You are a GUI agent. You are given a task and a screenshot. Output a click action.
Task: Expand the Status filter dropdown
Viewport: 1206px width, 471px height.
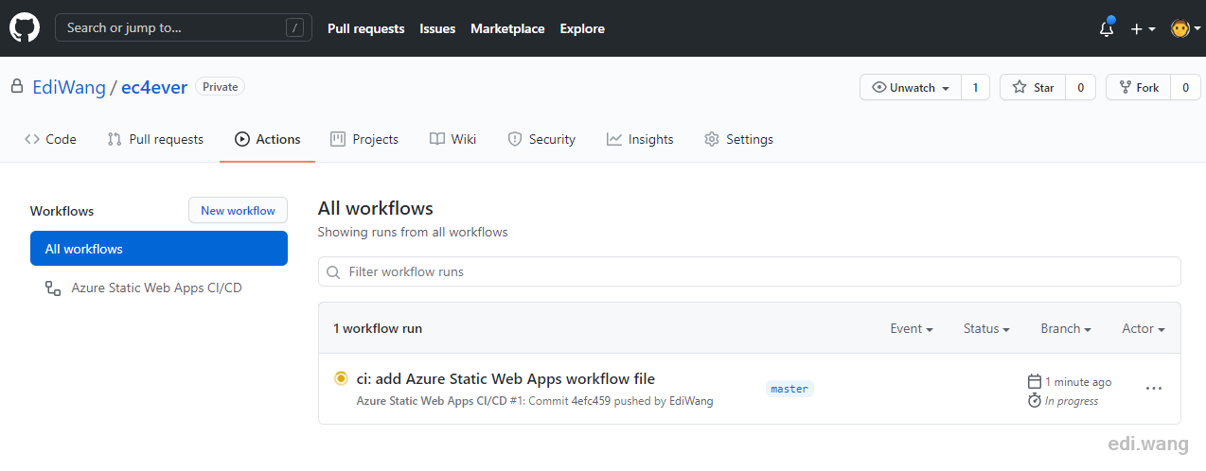click(x=986, y=328)
